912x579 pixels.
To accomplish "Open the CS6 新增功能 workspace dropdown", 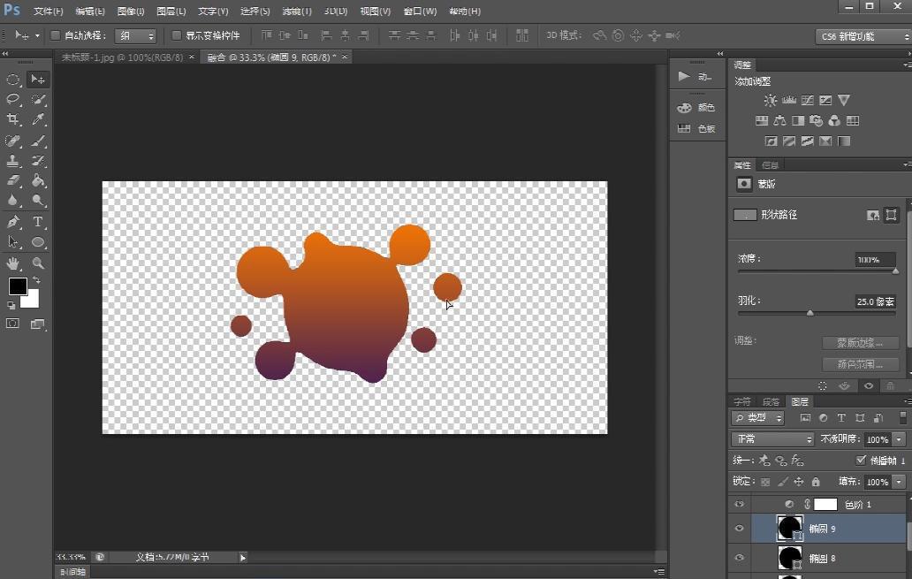I will (x=863, y=36).
